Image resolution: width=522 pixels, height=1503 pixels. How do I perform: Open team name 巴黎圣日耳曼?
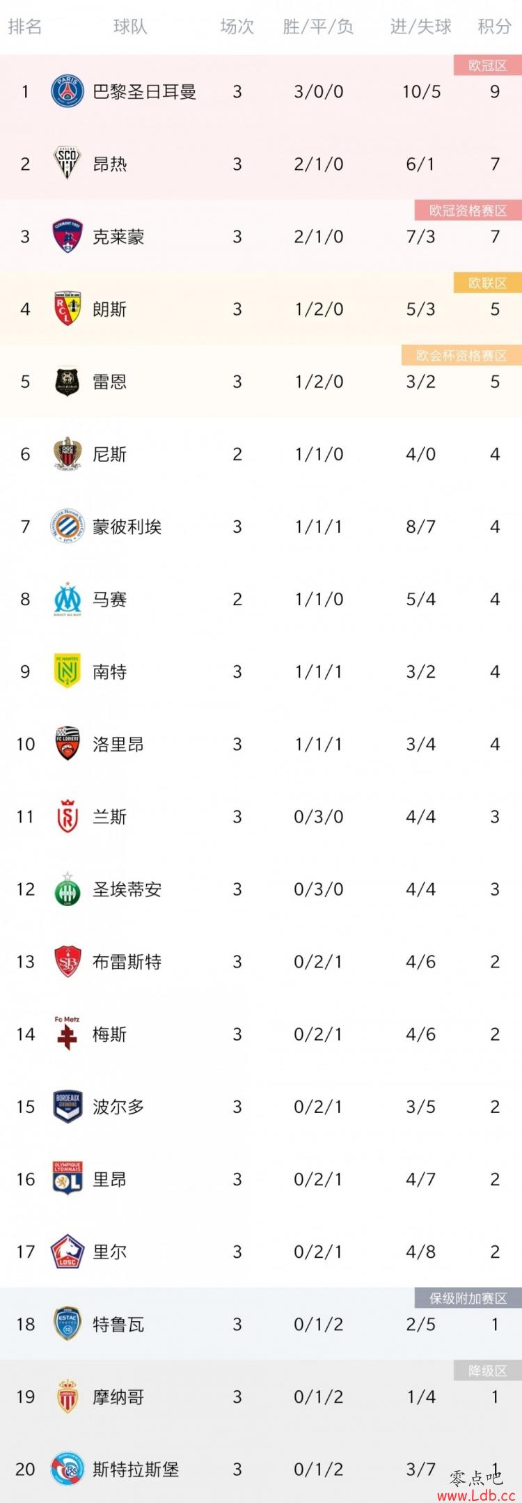coord(145,91)
